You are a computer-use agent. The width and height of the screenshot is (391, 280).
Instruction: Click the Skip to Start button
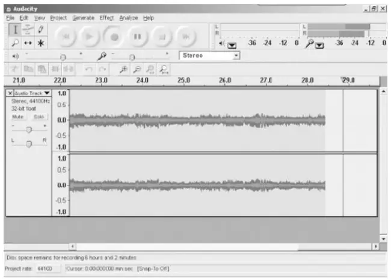pos(66,37)
